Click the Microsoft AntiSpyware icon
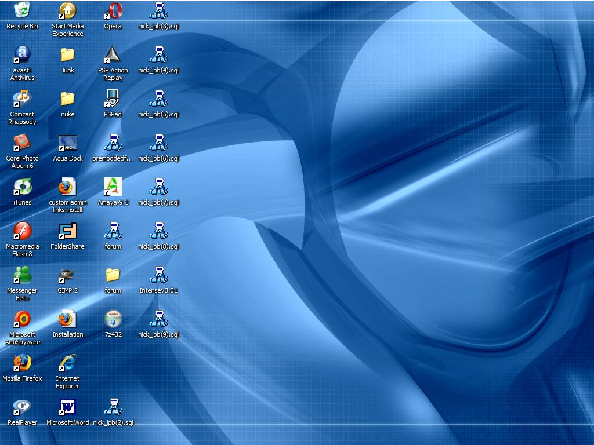Screen dimensions: 594x445 point(22,319)
